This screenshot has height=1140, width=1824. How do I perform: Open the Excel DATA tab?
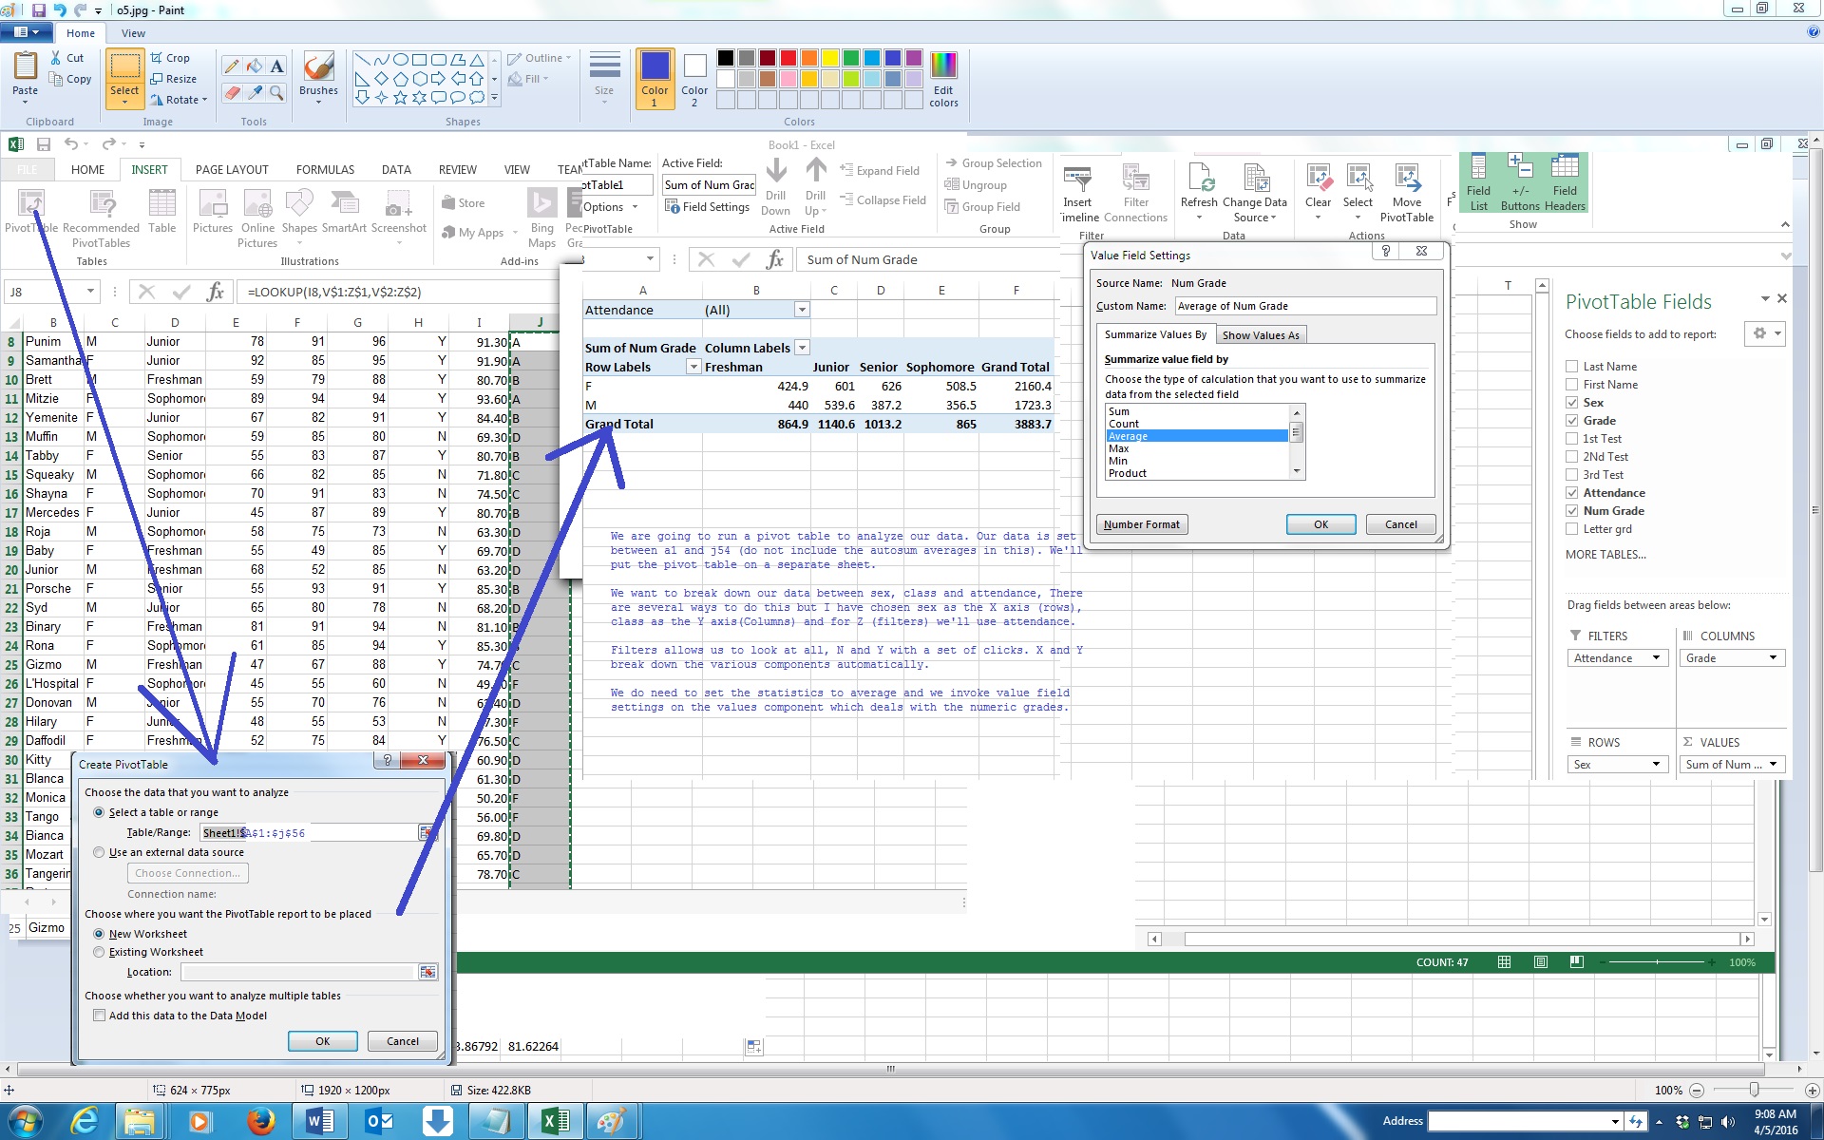pos(396,170)
